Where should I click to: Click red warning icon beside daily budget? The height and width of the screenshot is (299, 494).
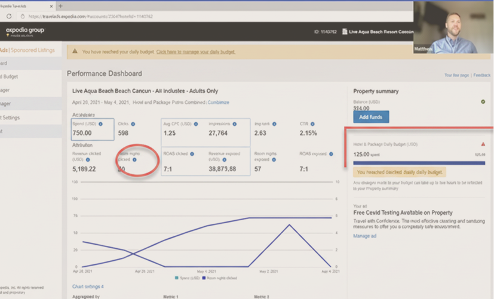click(x=483, y=144)
